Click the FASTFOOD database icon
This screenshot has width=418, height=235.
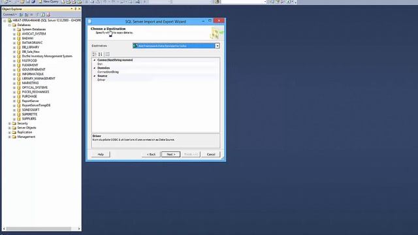click(19, 61)
